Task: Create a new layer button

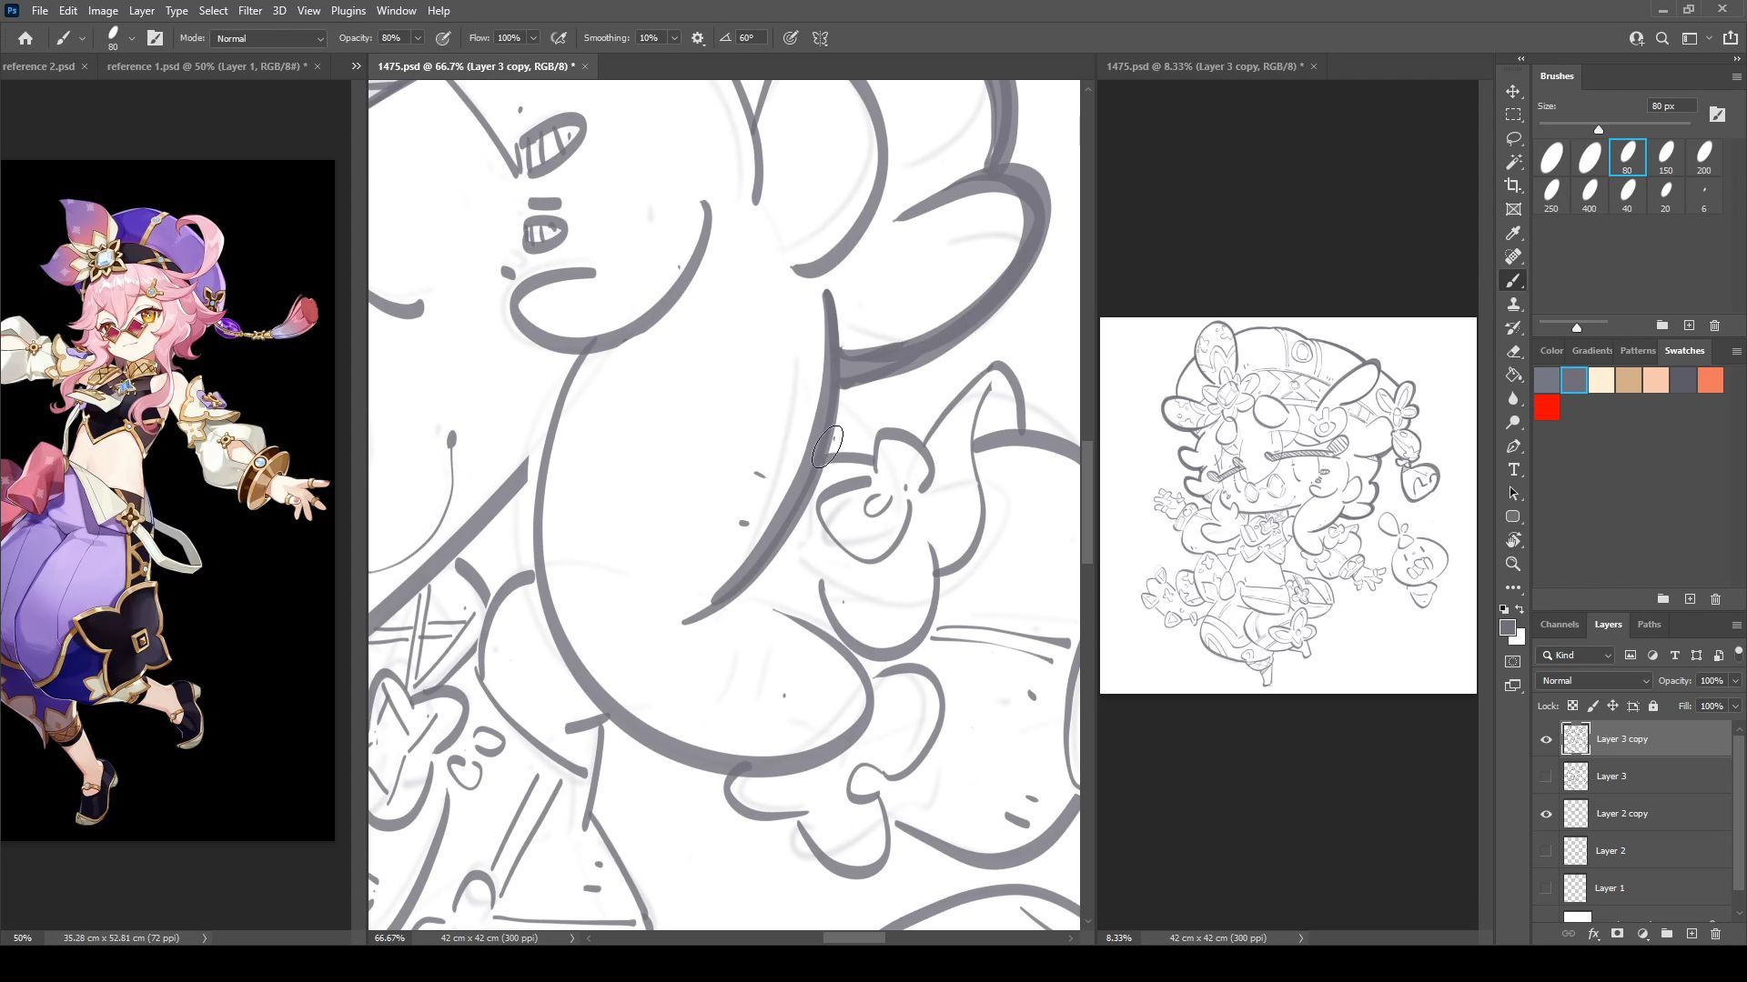Action: [x=1691, y=934]
